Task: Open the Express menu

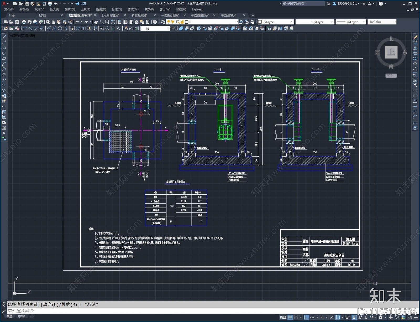Action: (197, 9)
